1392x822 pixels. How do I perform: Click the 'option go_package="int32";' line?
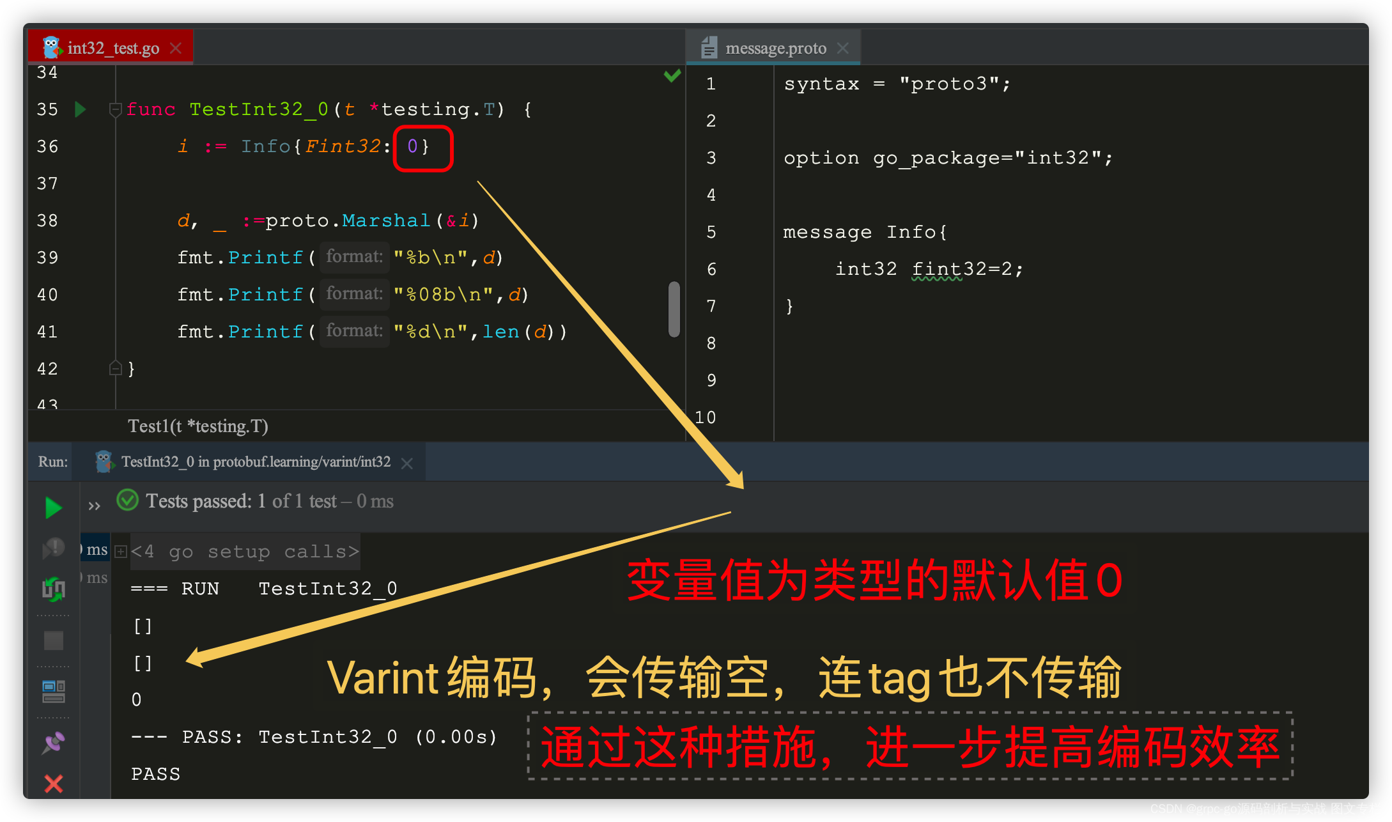click(x=948, y=158)
